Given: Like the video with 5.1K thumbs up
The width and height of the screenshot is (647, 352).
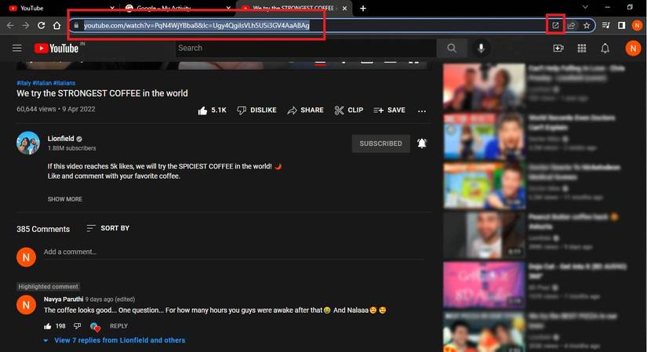Looking at the screenshot, I should [212, 111].
